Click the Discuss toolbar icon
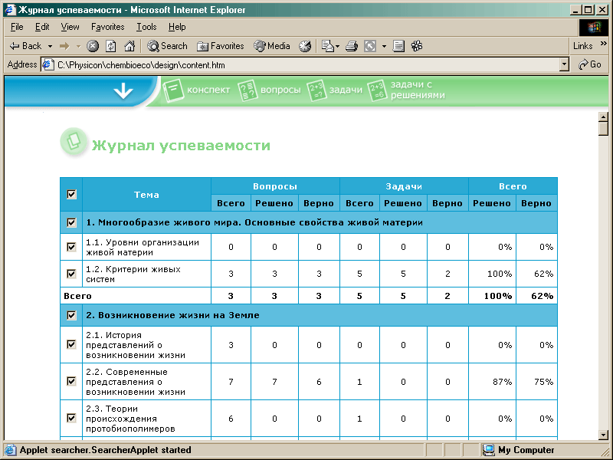The width and height of the screenshot is (613, 460). click(x=398, y=46)
